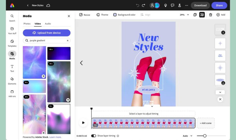
Task: Go to previous page with left chevron
Action: (81, 63)
